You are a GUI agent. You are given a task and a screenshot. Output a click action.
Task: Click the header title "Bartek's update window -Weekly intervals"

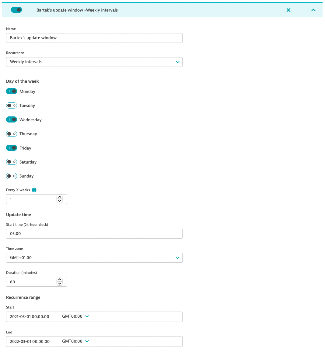click(x=77, y=10)
